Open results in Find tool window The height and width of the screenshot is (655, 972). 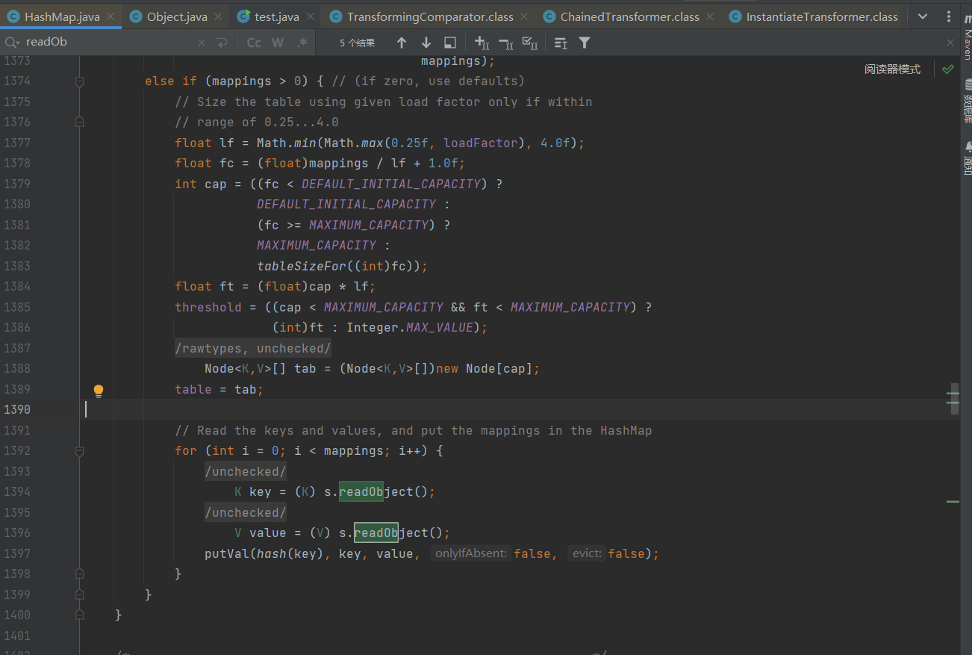[x=449, y=43]
